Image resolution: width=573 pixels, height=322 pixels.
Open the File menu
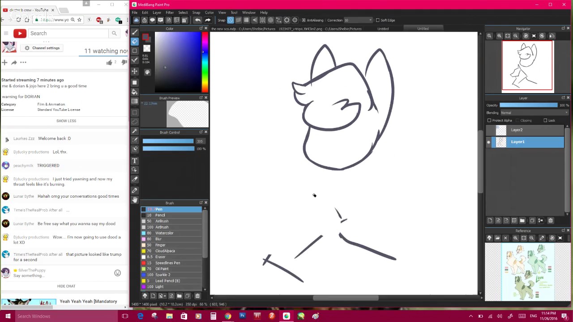pyautogui.click(x=134, y=13)
